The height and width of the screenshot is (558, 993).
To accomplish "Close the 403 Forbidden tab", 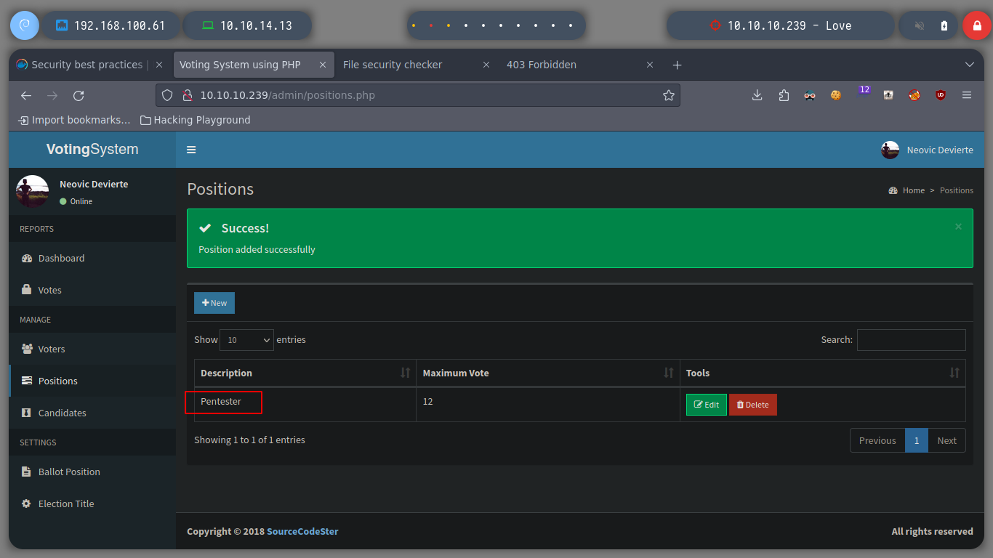I will (x=650, y=65).
